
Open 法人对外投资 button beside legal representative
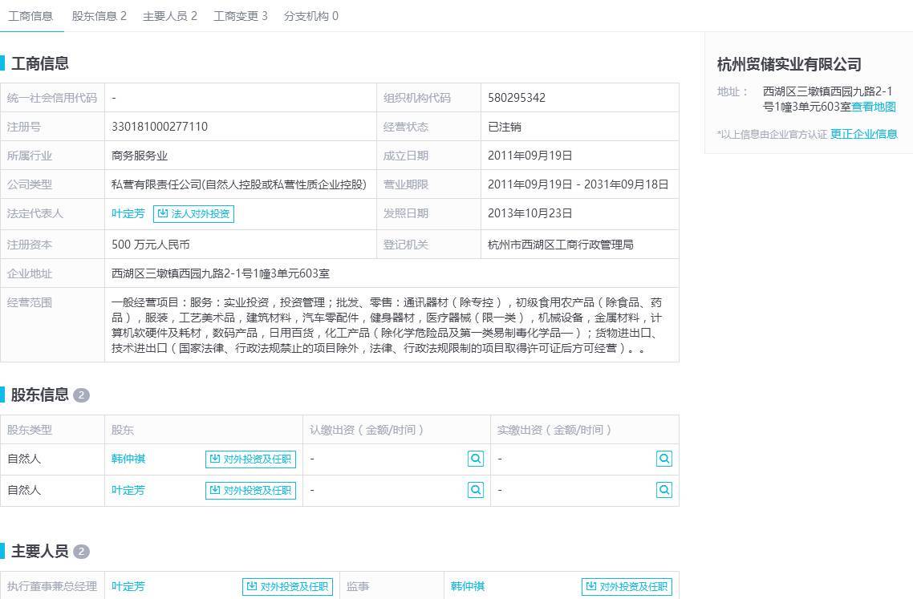click(x=193, y=213)
